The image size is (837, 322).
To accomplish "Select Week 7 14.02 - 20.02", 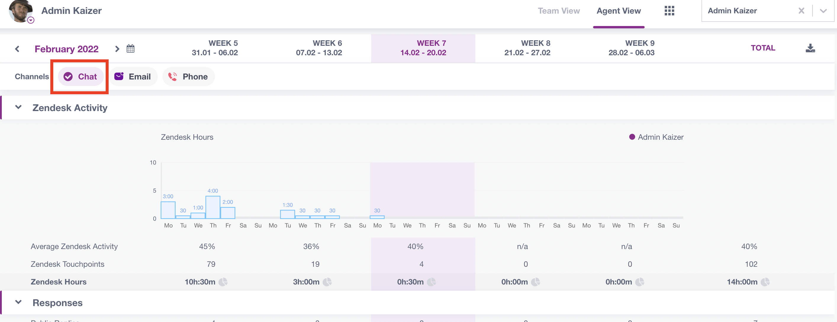I will pyautogui.click(x=423, y=48).
